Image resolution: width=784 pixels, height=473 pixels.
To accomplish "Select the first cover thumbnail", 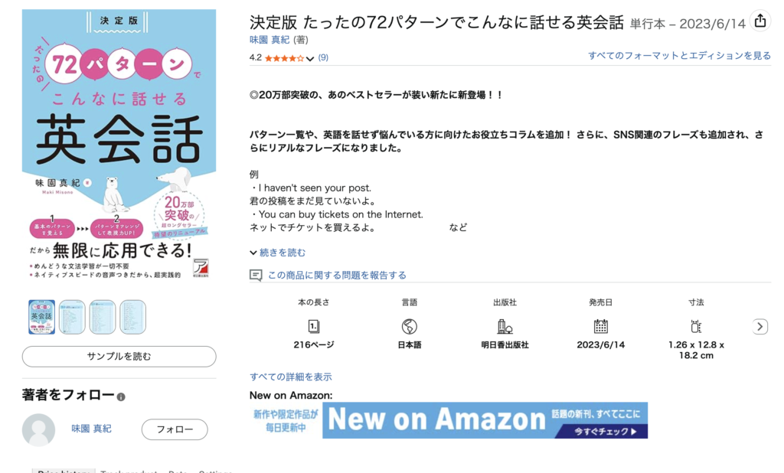I will (41, 317).
